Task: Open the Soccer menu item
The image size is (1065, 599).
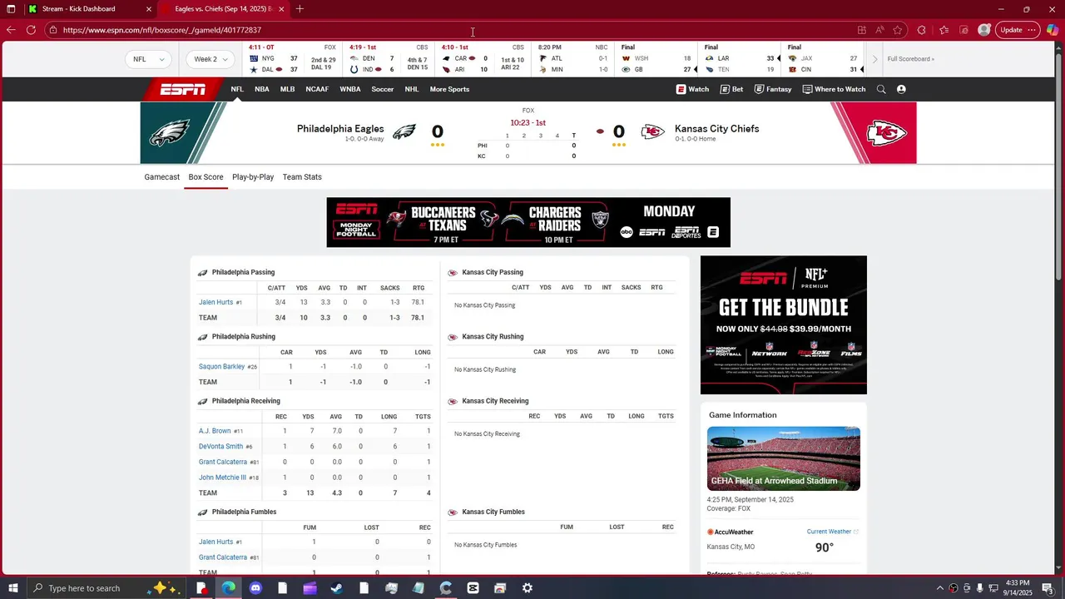Action: (x=383, y=89)
